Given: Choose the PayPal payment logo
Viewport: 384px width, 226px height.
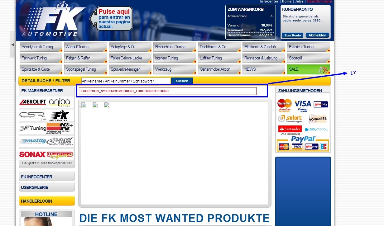Looking at the screenshot, I should (303, 139).
